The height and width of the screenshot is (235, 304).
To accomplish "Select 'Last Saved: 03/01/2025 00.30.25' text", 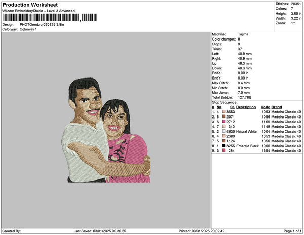I will point(100,231).
